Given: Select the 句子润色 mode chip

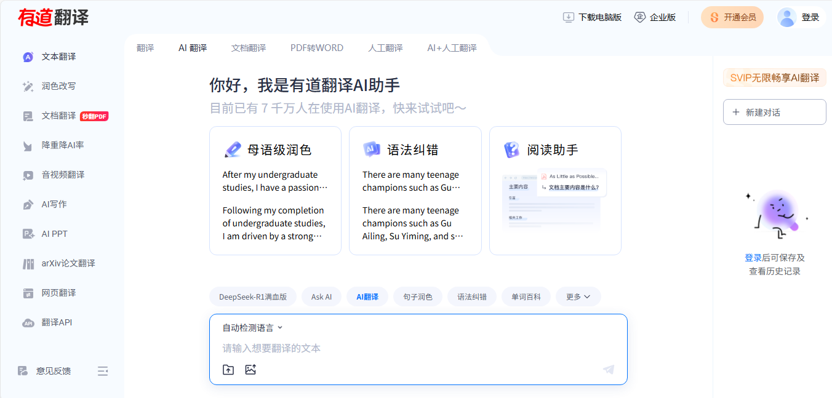Looking at the screenshot, I should click(x=418, y=297).
